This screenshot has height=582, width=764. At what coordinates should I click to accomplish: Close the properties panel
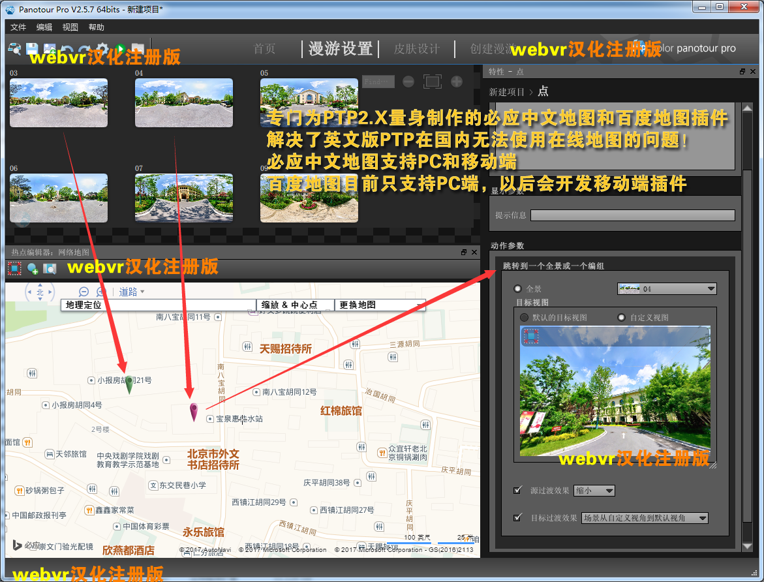pyautogui.click(x=753, y=72)
